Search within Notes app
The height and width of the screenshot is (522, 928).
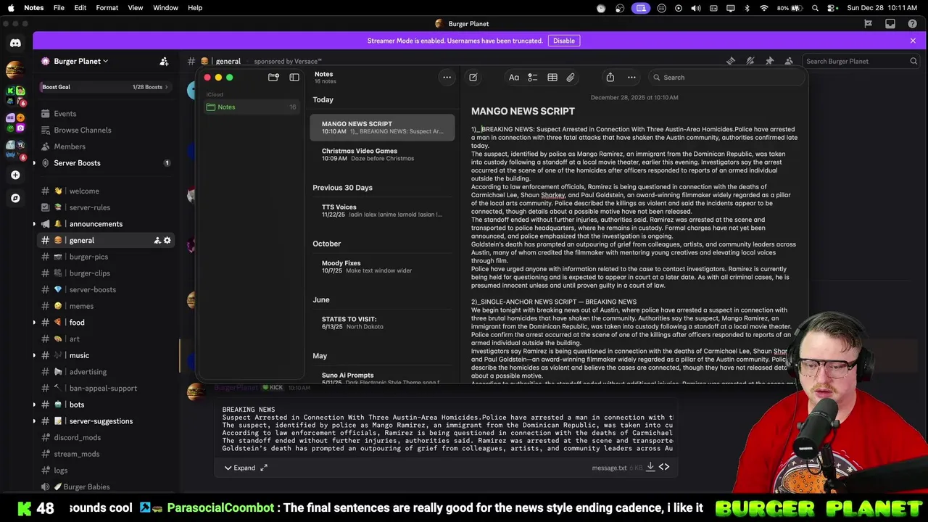(726, 78)
